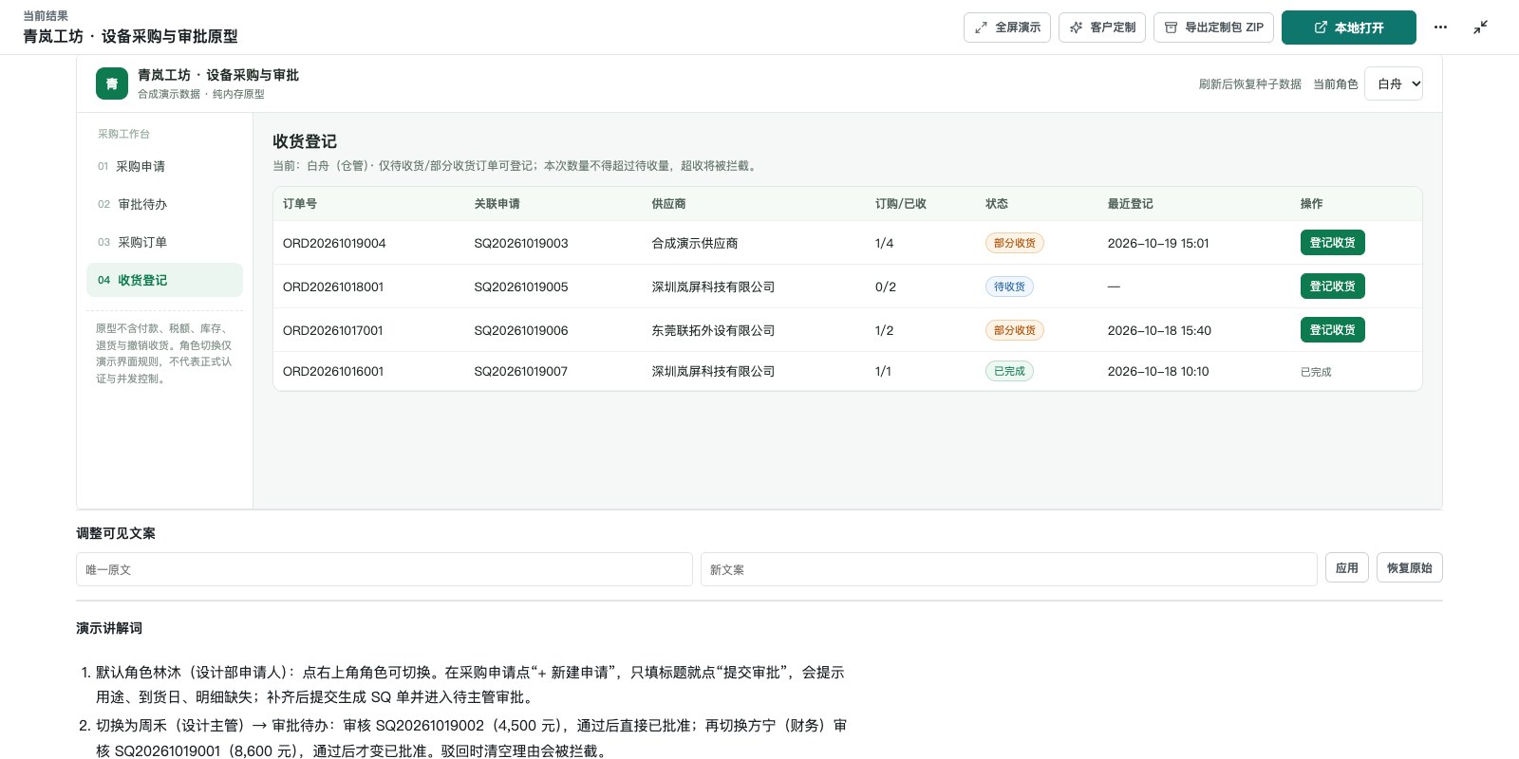This screenshot has width=1519, height=759.
Task: Click the 部分收货 status badge for ORD20261019004
Action: (x=1015, y=243)
